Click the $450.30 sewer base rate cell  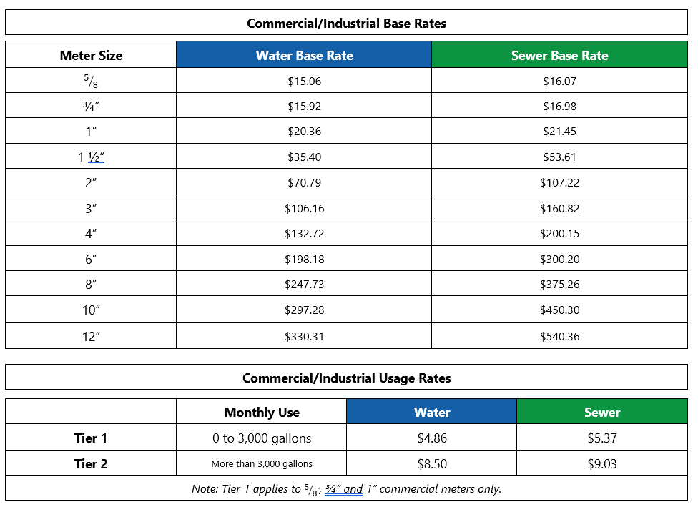(x=559, y=310)
